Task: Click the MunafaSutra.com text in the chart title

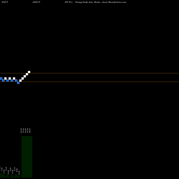Action: coord(117,2)
